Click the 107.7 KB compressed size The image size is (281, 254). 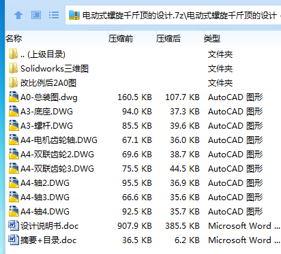(182, 97)
